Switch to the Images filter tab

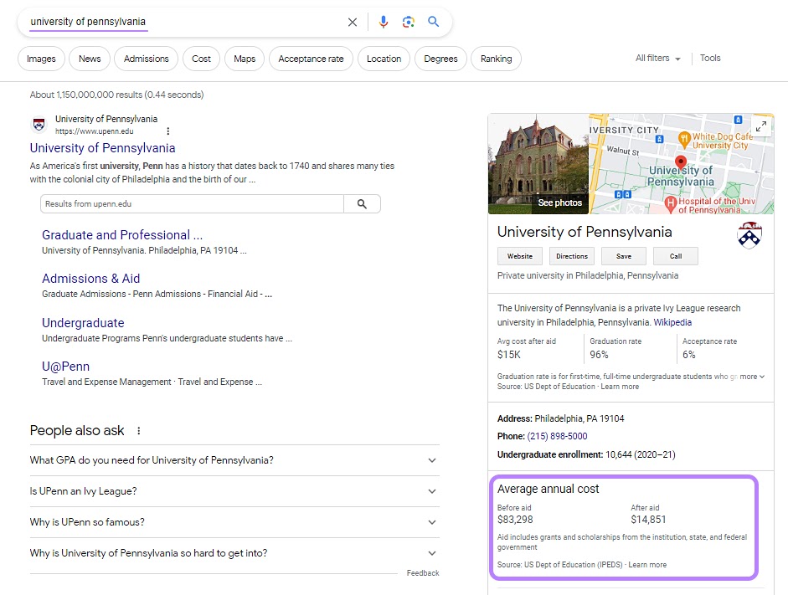(x=41, y=59)
